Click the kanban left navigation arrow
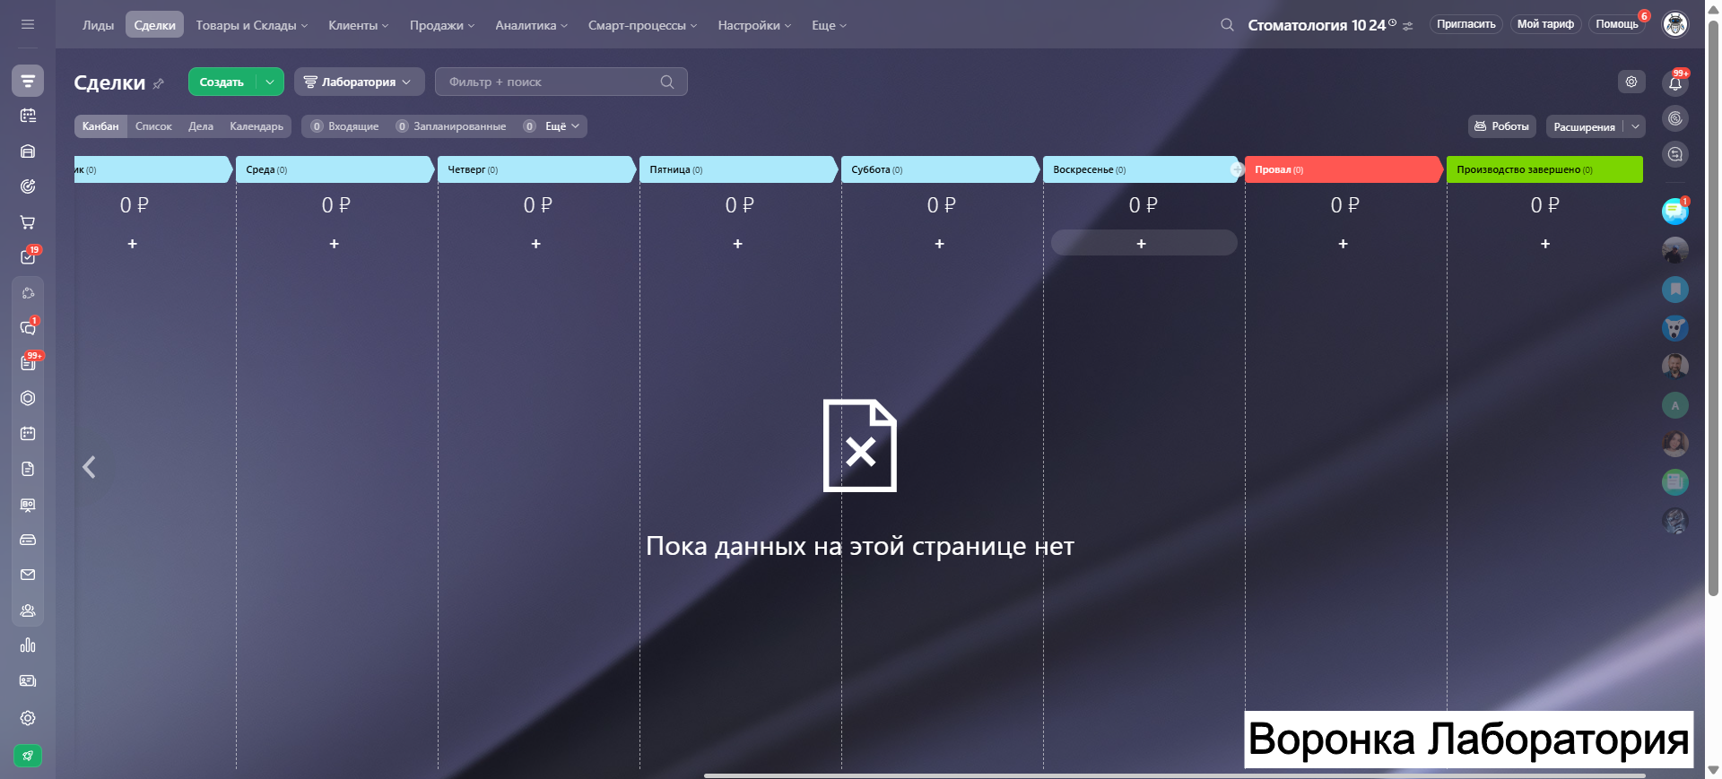The width and height of the screenshot is (1722, 779). 89,467
